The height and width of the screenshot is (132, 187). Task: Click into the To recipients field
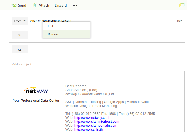106,35
